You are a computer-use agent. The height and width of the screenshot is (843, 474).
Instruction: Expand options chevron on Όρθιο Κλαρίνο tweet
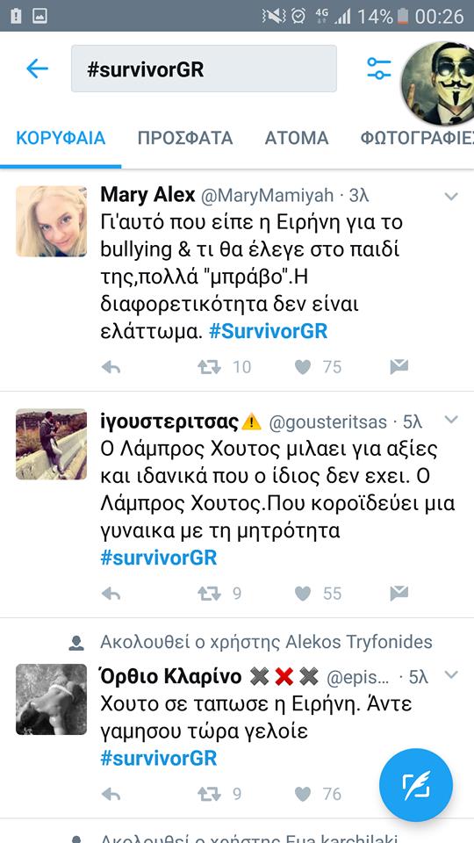pos(451,674)
